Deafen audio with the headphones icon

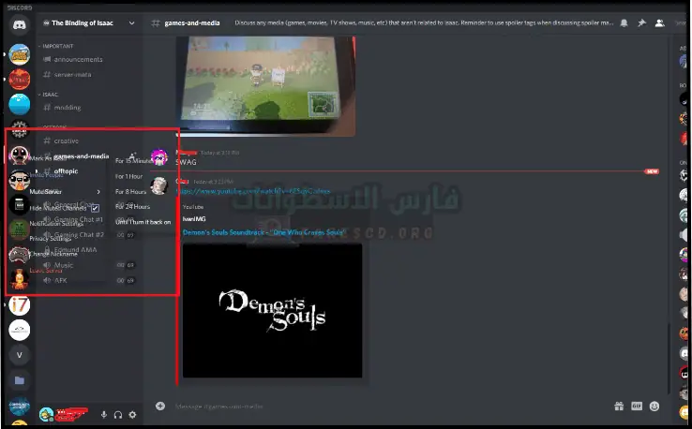tap(118, 414)
